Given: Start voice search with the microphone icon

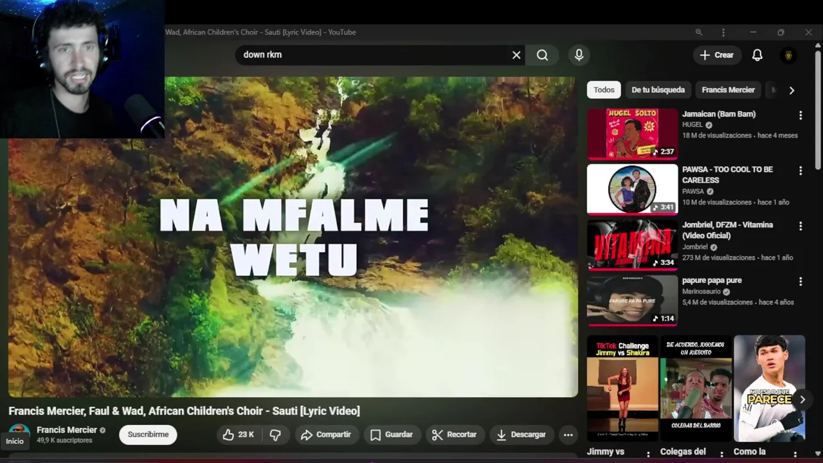Looking at the screenshot, I should pyautogui.click(x=579, y=55).
